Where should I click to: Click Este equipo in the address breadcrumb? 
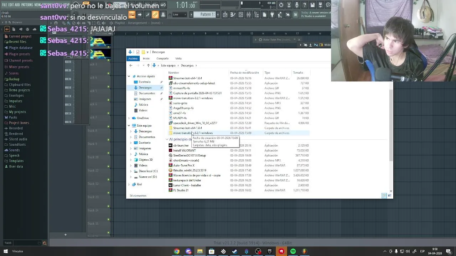point(168,65)
